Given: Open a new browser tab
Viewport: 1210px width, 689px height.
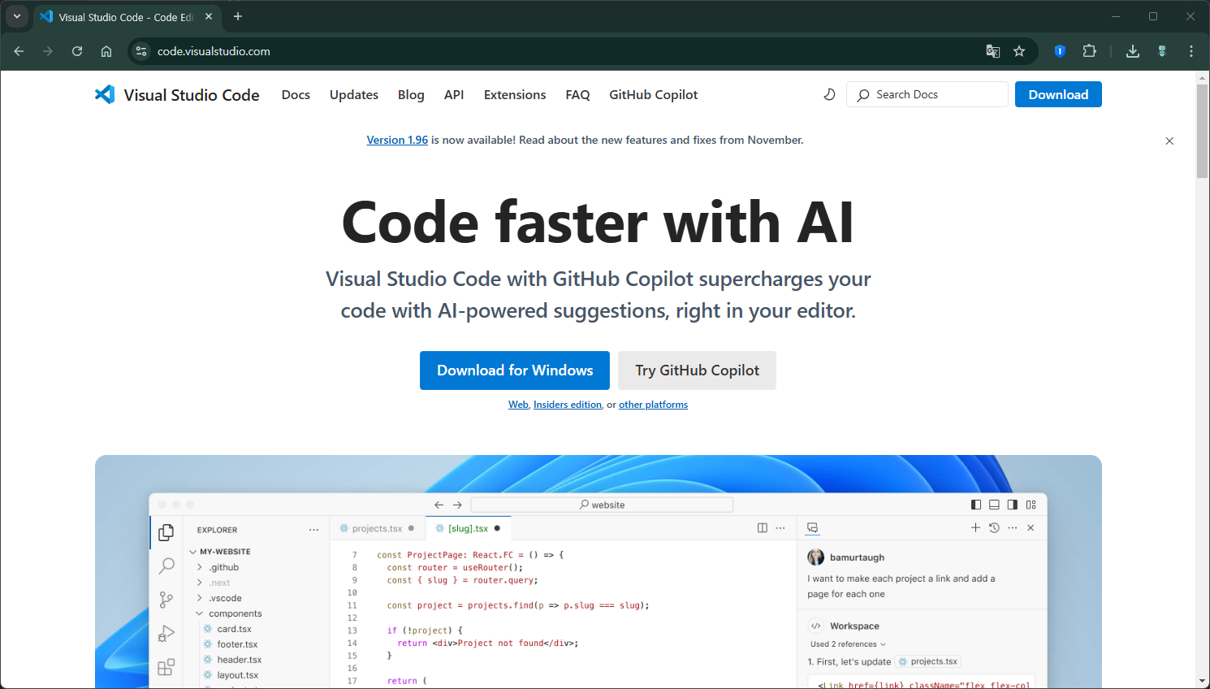Looking at the screenshot, I should point(238,16).
